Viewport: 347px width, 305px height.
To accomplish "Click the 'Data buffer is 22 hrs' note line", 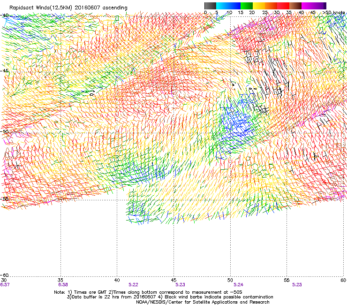I will point(170,297).
